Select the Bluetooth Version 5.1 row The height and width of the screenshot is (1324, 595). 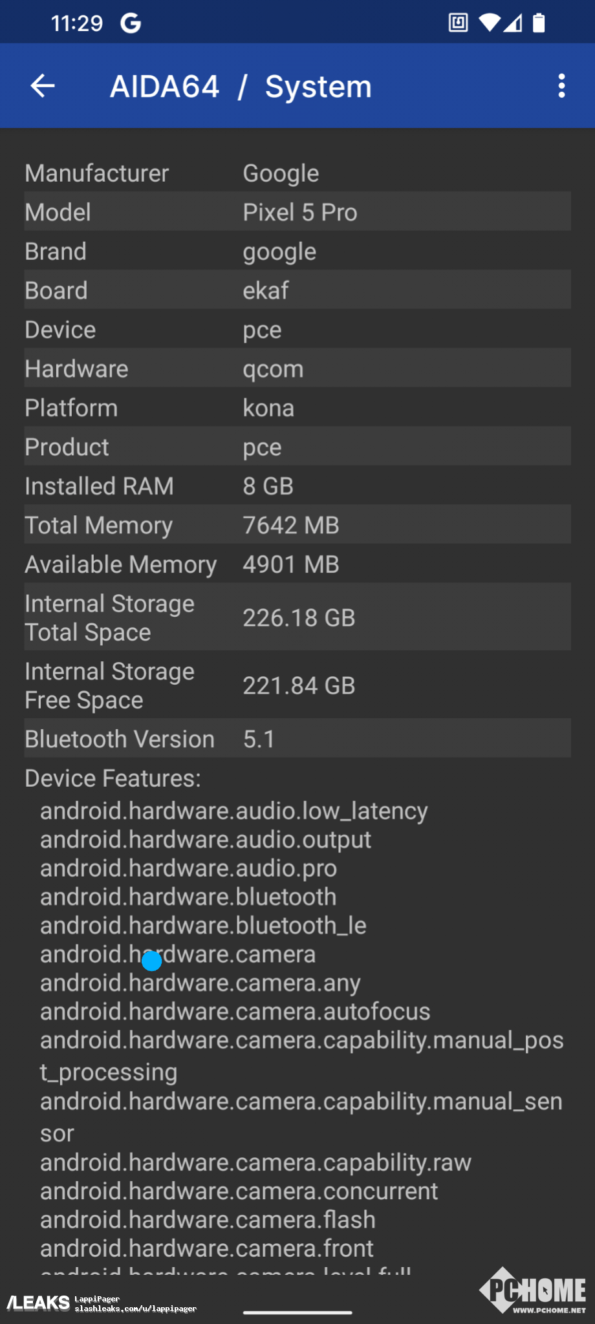pyautogui.click(x=297, y=739)
